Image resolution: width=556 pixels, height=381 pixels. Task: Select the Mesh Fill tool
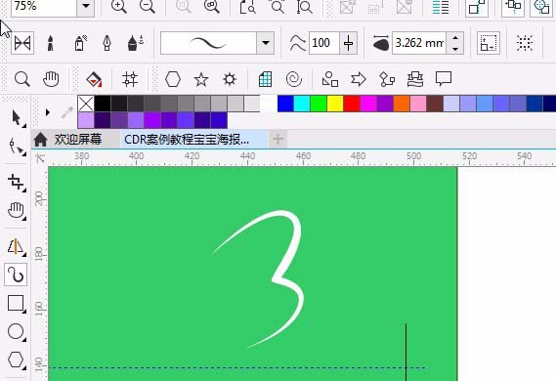click(x=130, y=79)
